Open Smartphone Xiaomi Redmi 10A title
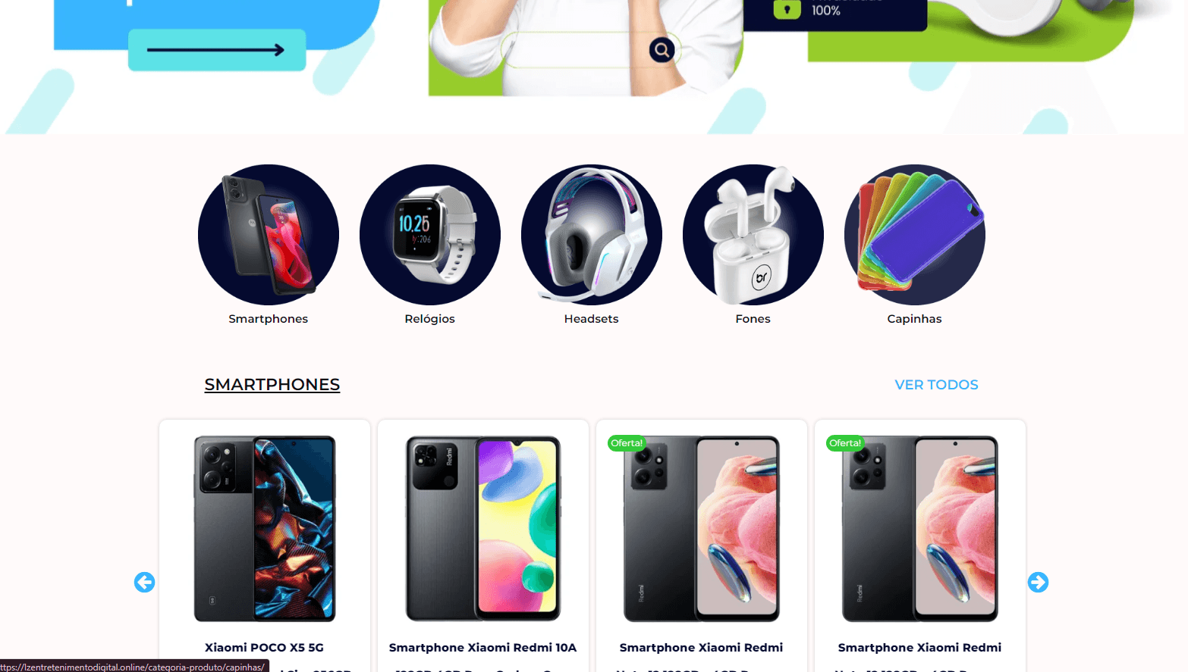 pos(482,648)
